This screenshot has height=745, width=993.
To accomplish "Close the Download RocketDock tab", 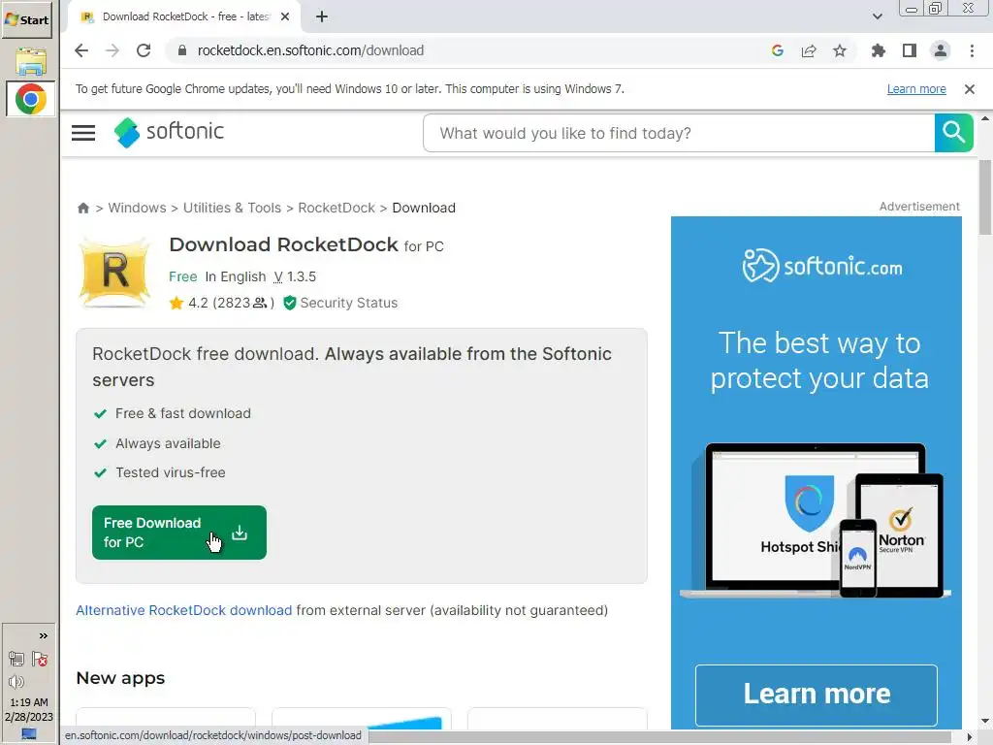I will (x=285, y=16).
